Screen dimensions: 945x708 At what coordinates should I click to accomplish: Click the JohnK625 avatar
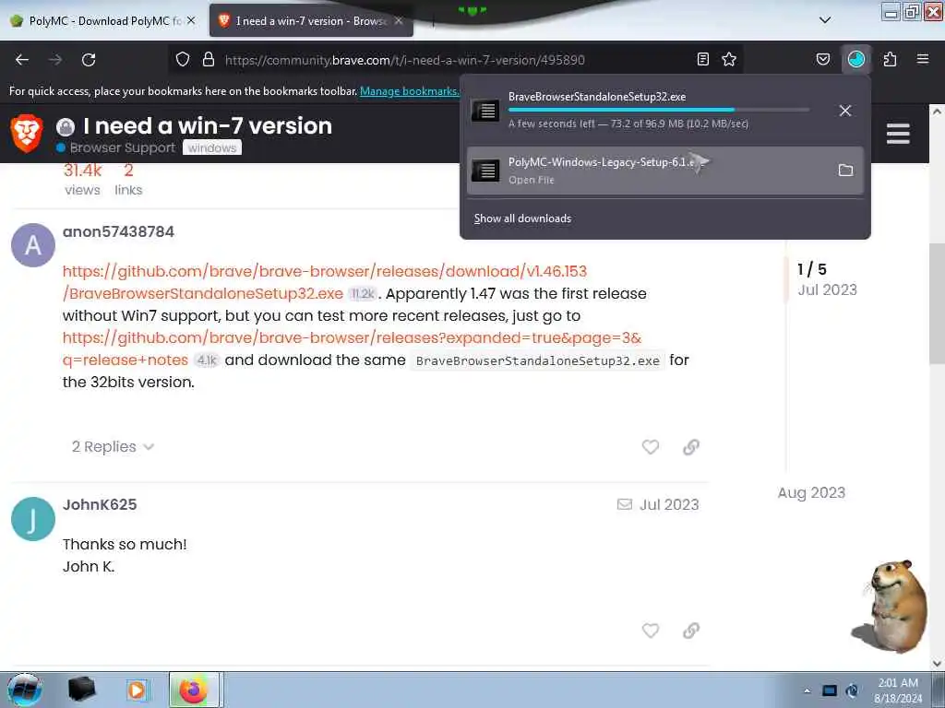tap(33, 519)
